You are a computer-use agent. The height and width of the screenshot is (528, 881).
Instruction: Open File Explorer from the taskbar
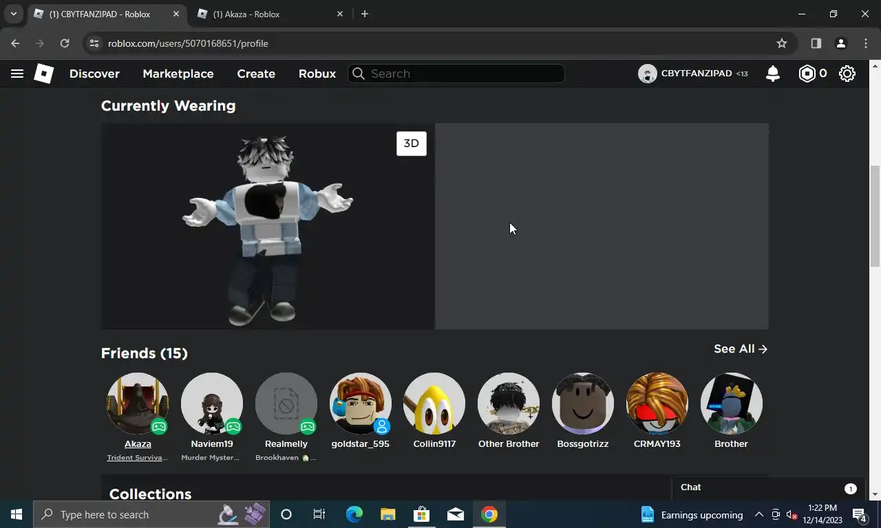coord(388,514)
